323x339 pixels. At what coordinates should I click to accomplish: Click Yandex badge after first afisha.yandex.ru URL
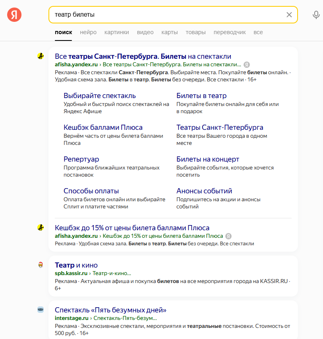tap(247, 65)
